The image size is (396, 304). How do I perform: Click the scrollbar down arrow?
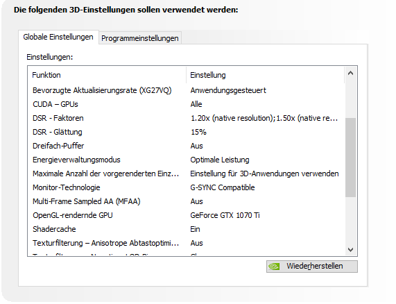pos(350,250)
